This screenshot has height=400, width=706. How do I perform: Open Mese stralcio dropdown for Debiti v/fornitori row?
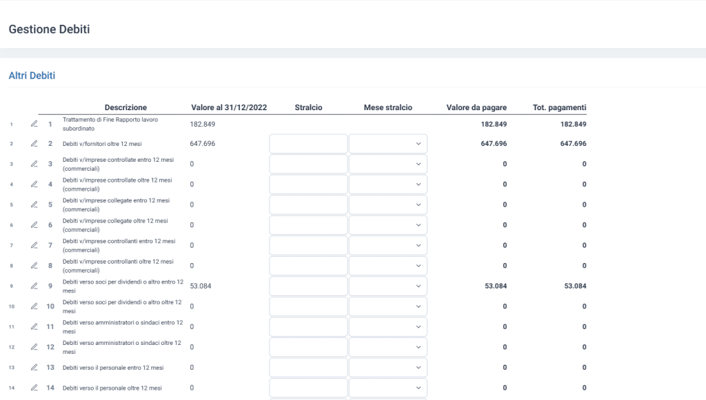[388, 144]
